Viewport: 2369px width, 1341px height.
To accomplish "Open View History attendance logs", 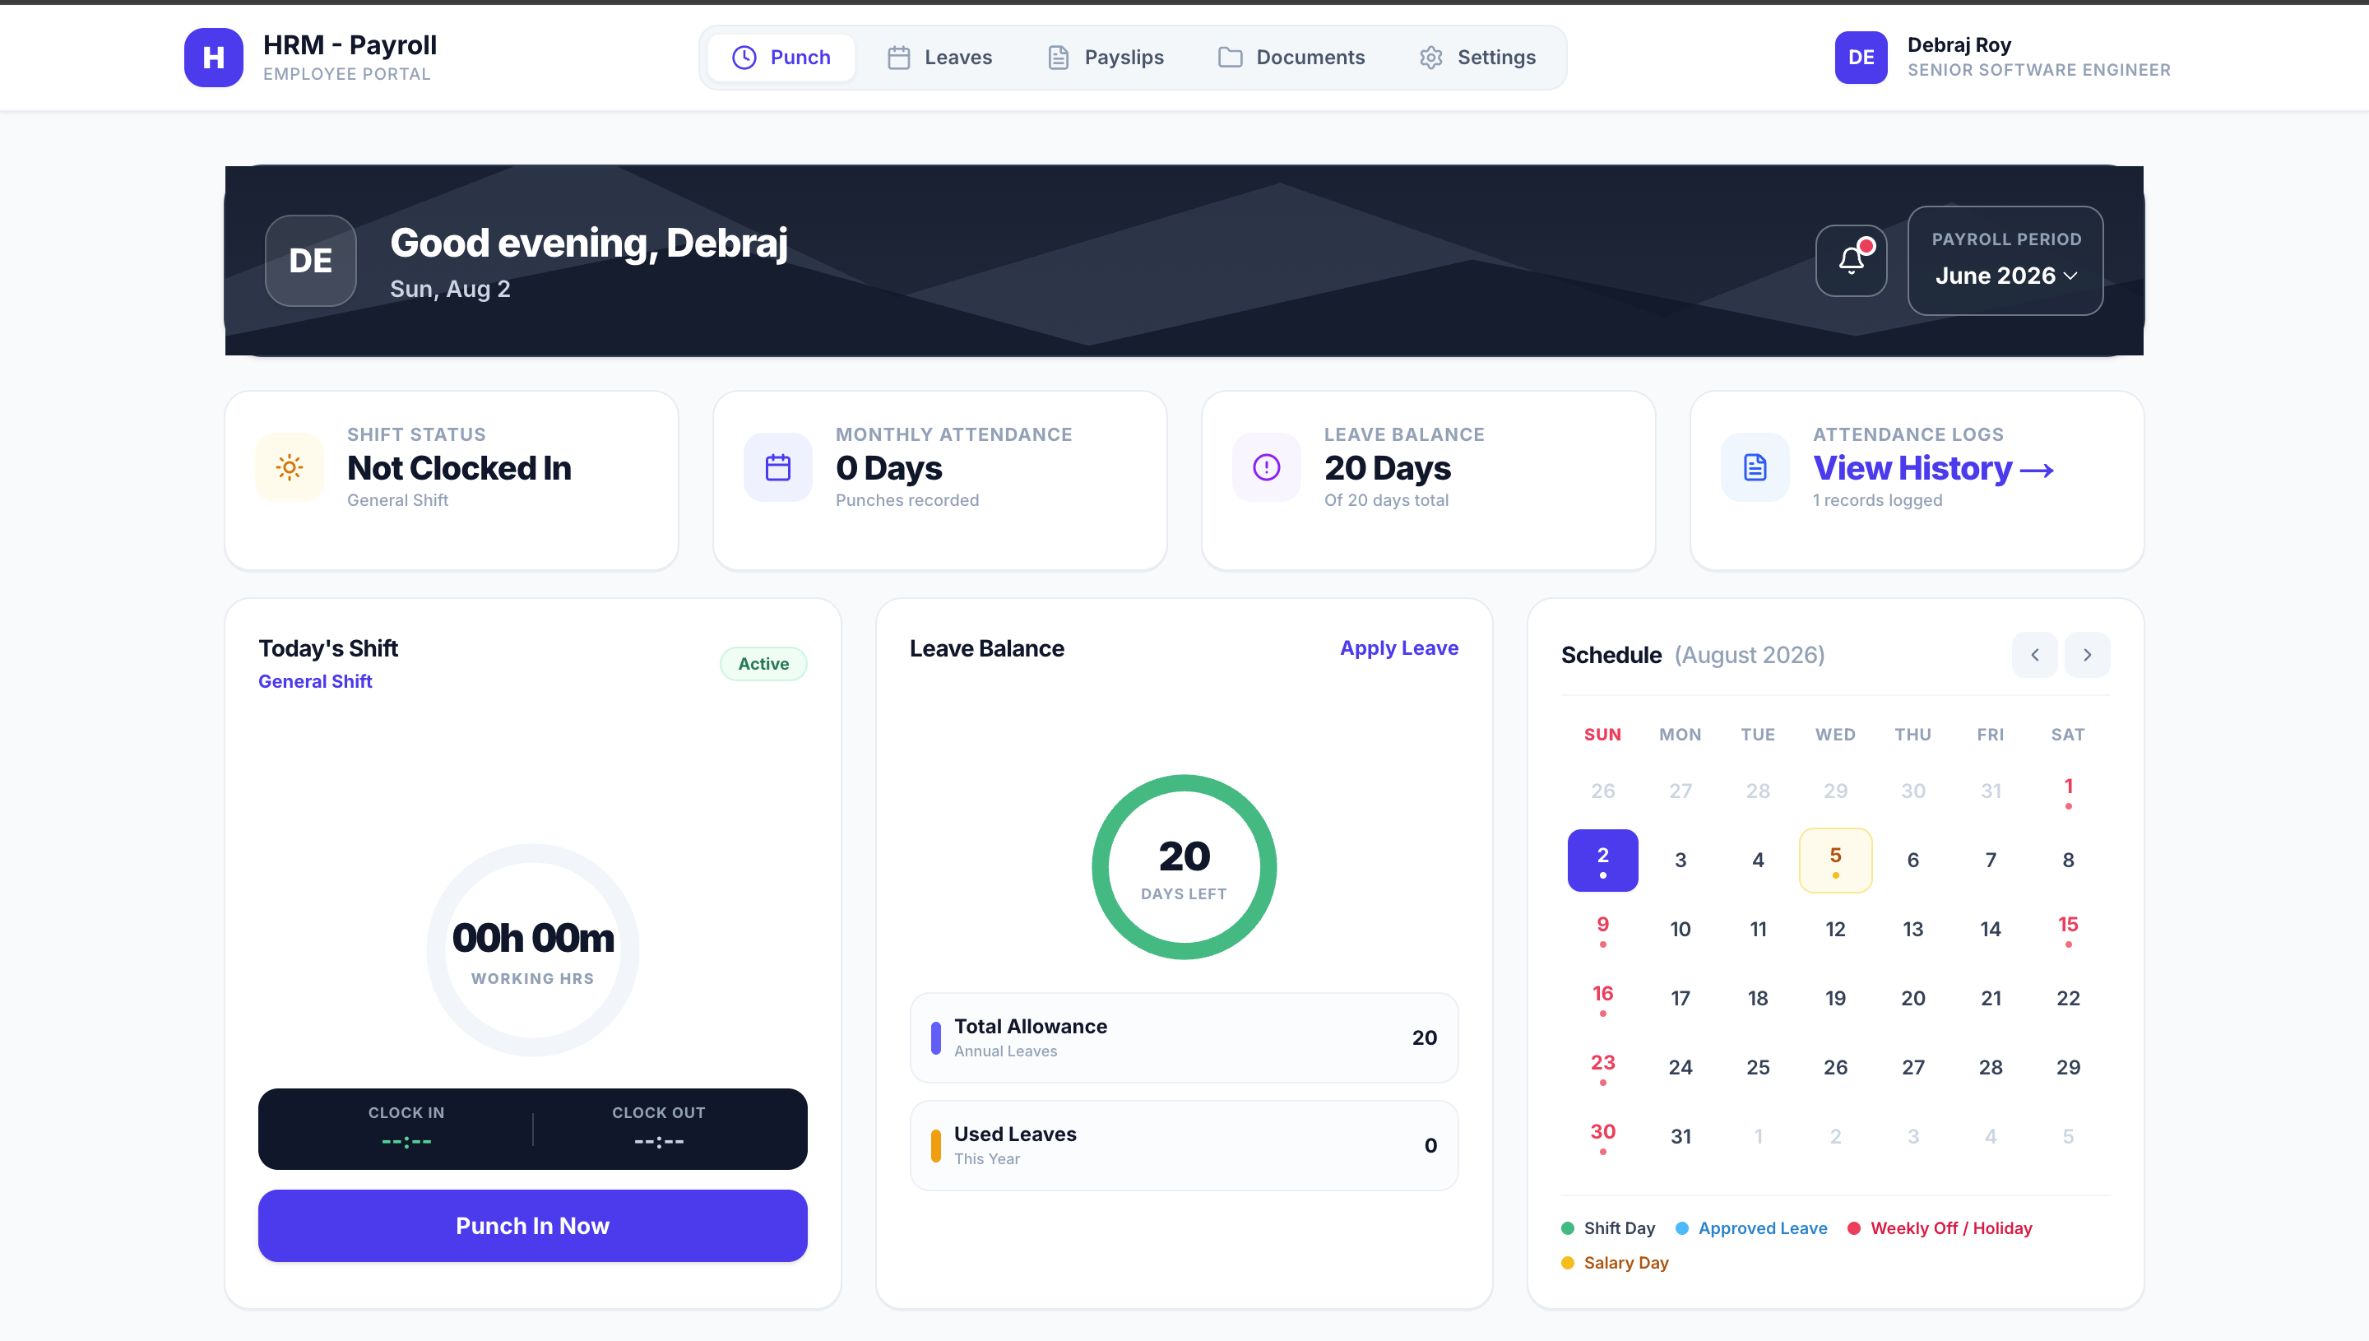I will click(1934, 468).
